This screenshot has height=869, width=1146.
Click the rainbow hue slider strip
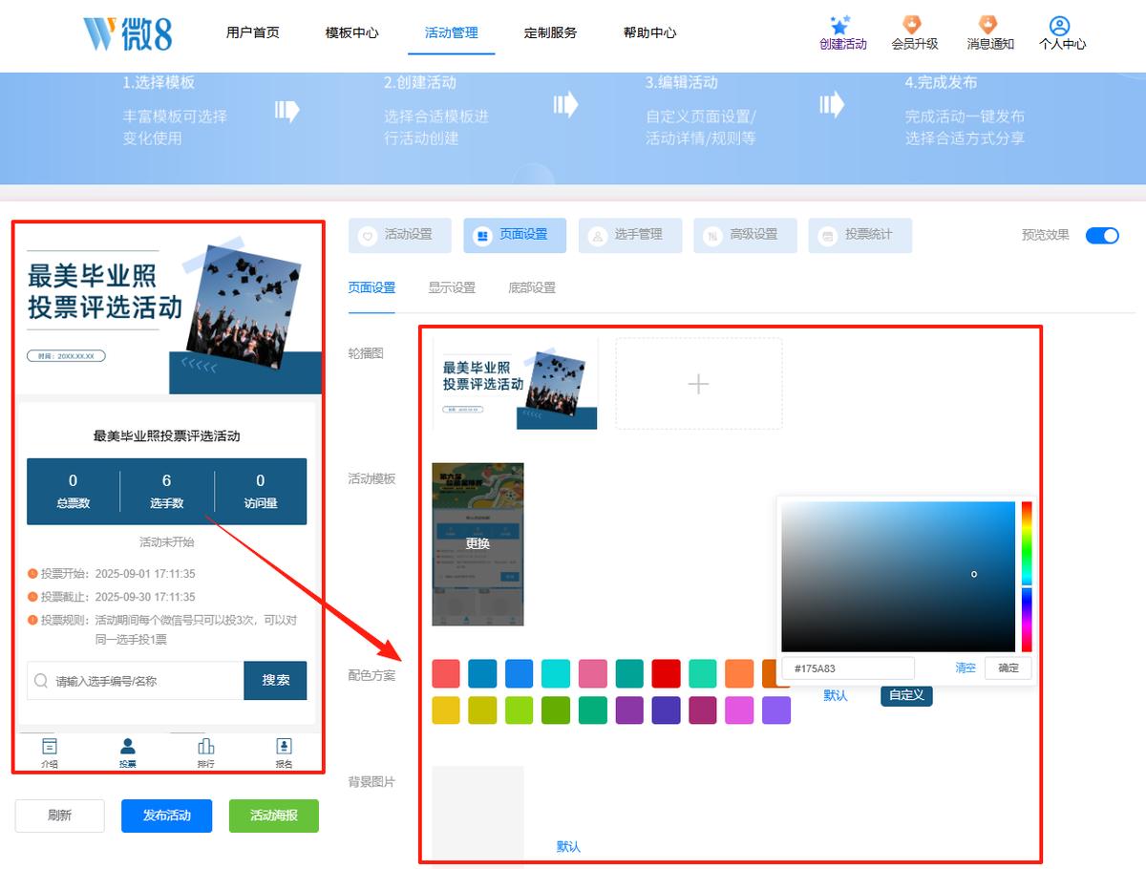[x=1027, y=577]
